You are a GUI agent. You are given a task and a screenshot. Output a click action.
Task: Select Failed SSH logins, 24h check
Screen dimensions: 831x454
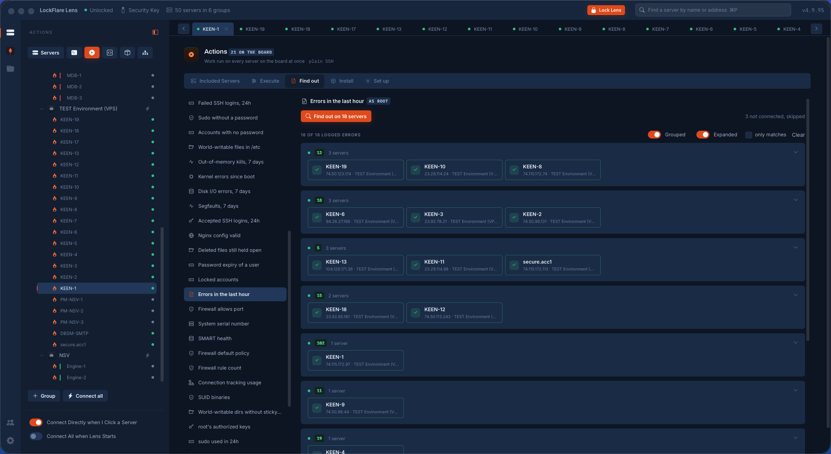[x=235, y=103]
